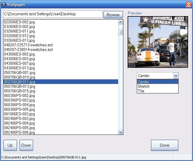Image resolution: width=193 pixels, height=161 pixels.
Task: Choose Tile from the dropdown list
Action: [158, 91]
